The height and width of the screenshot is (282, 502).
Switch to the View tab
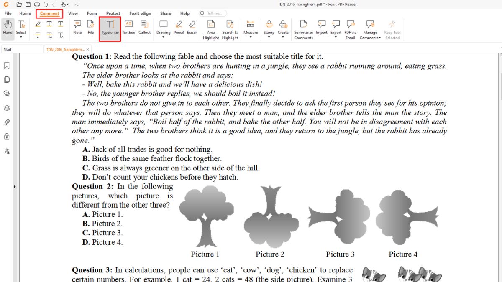(73, 13)
